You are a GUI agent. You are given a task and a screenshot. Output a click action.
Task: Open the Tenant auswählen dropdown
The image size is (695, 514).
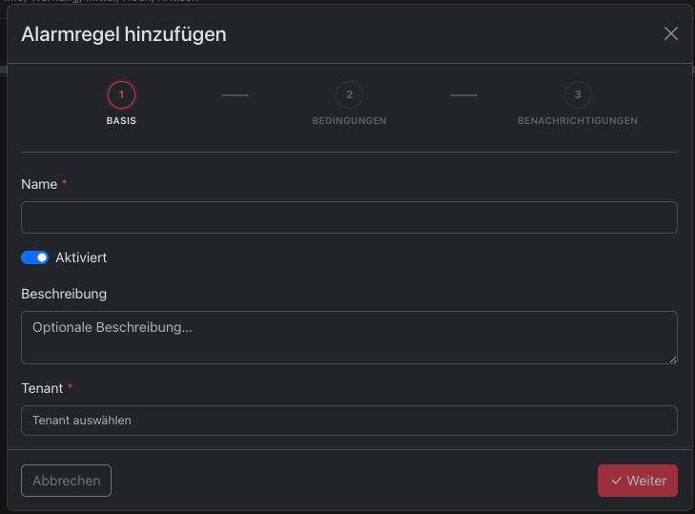click(349, 421)
